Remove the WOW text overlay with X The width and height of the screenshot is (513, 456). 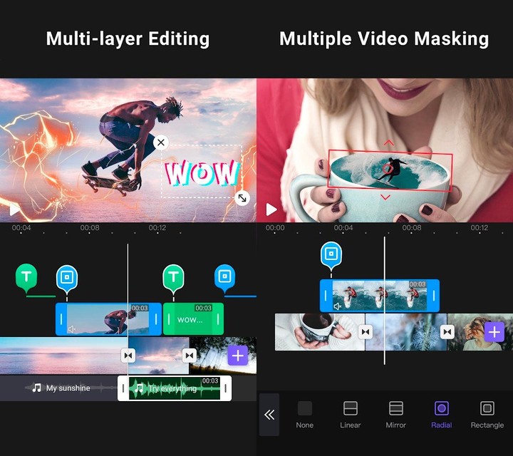click(x=161, y=142)
